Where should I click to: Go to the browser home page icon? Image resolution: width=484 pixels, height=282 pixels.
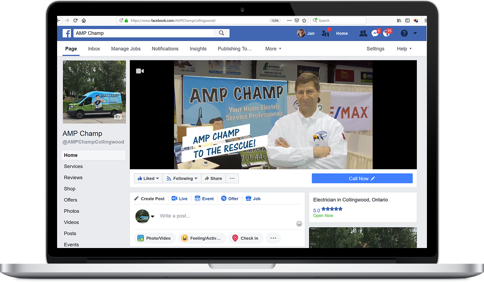84,20
